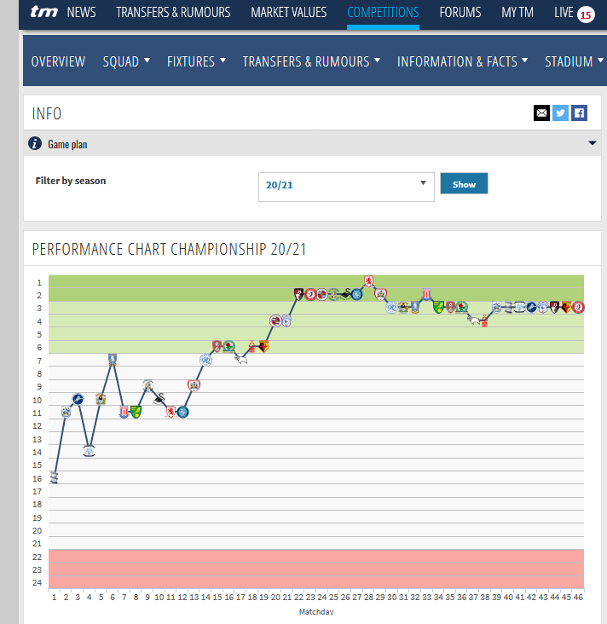This screenshot has height=624, width=607.
Task: Open the My TM menu
Action: point(517,12)
